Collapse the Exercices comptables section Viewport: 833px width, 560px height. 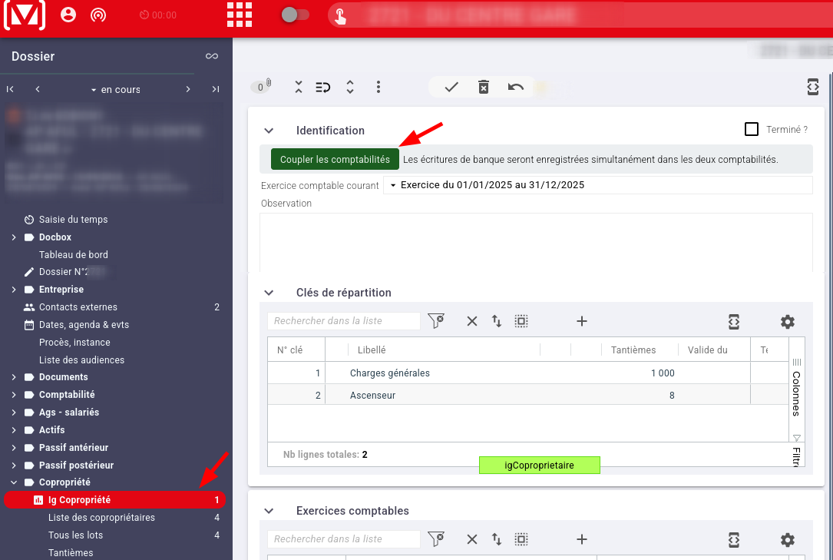tap(269, 511)
